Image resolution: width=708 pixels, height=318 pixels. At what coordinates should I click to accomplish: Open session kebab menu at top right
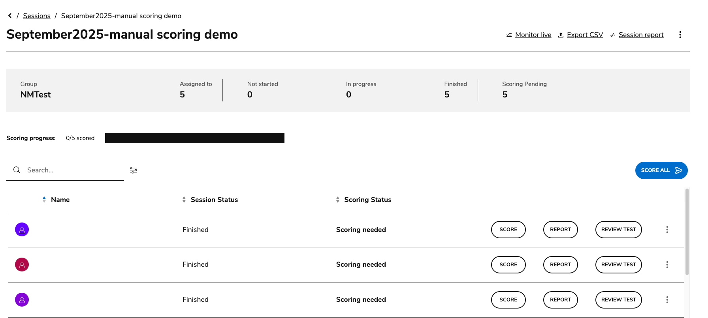tap(680, 35)
